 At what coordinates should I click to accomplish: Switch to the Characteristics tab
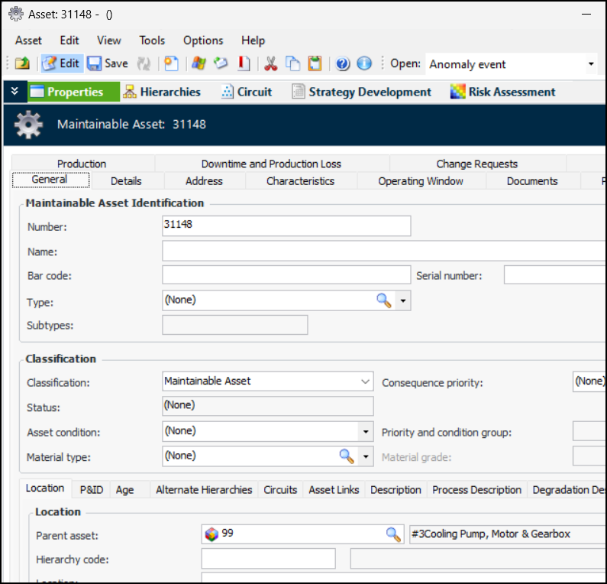pos(300,181)
